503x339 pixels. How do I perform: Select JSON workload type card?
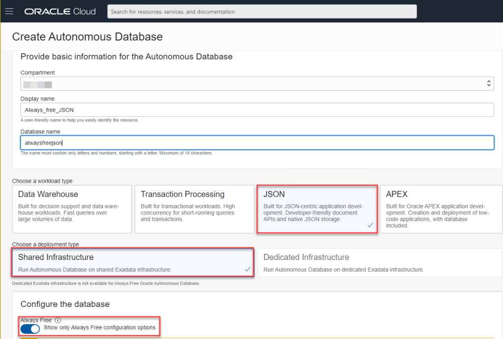[317, 209]
